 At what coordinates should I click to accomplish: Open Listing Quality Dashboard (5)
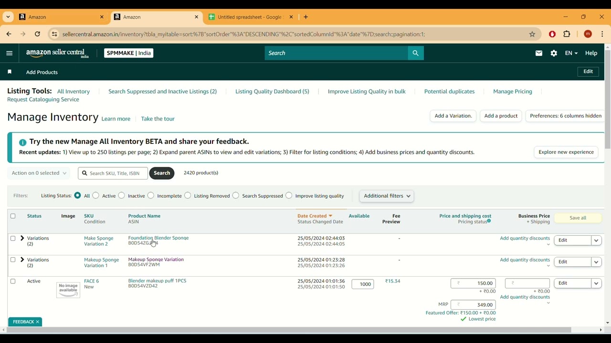point(272,91)
